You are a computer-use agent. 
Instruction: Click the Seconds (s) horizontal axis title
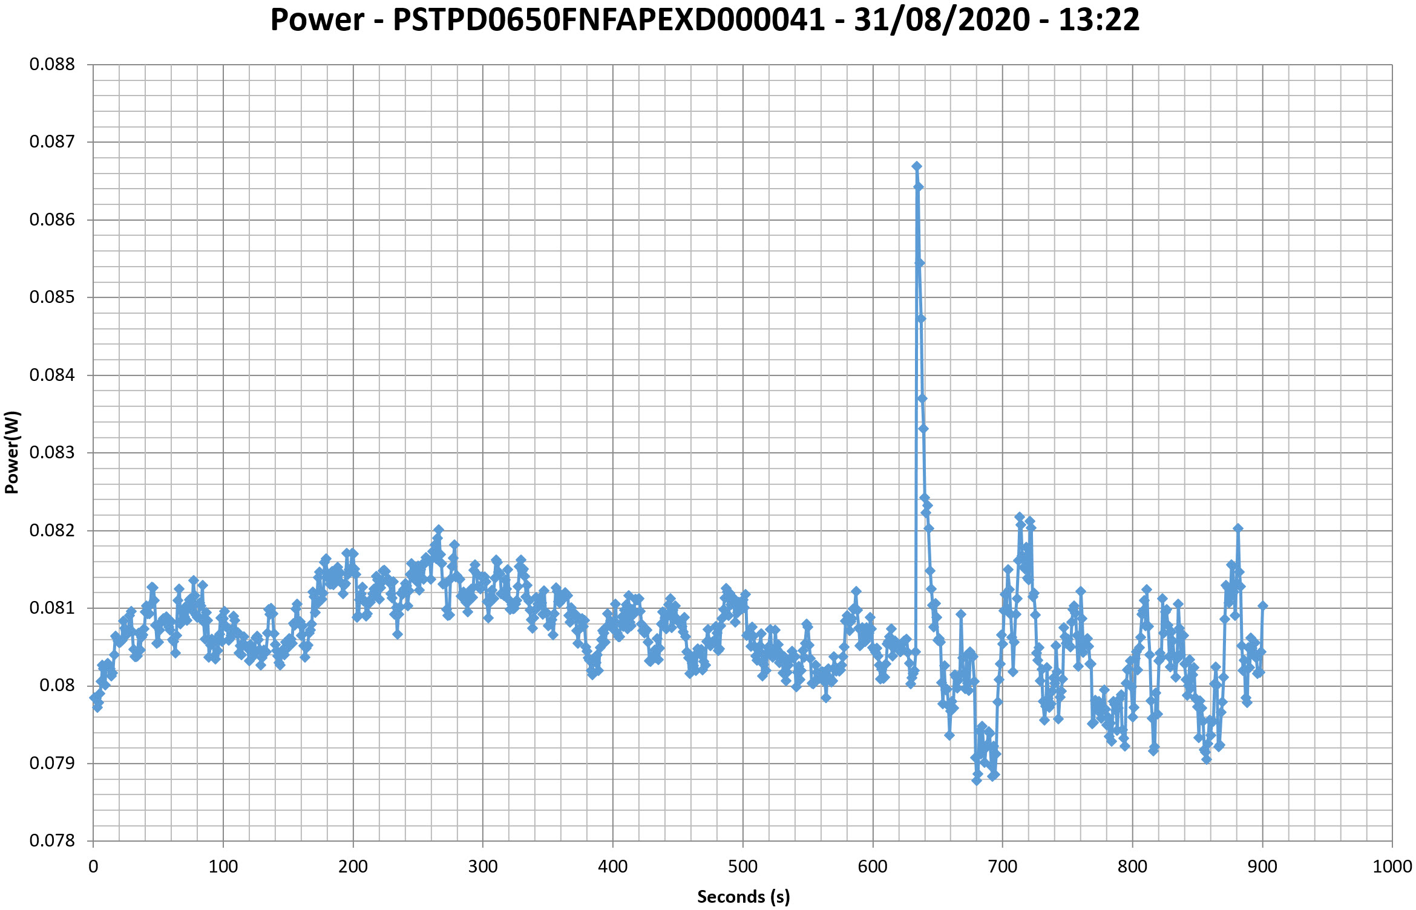[x=743, y=896]
